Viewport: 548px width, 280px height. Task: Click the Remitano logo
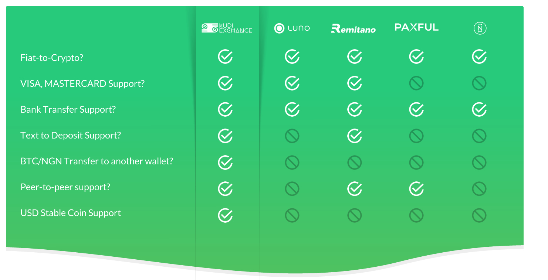pos(353,28)
